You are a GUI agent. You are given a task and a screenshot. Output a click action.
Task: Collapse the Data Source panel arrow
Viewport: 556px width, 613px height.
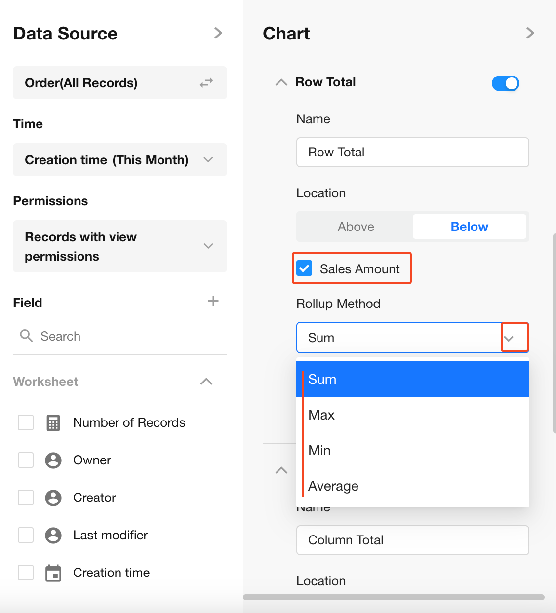pyautogui.click(x=218, y=33)
